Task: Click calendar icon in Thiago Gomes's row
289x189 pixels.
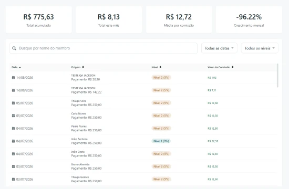Action: coord(13,179)
